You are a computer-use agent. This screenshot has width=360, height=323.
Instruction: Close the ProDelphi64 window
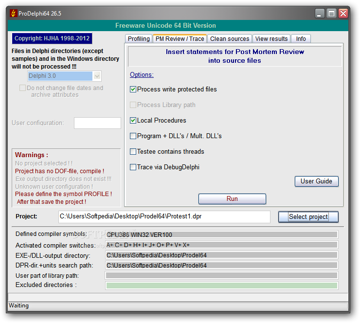(x=343, y=14)
